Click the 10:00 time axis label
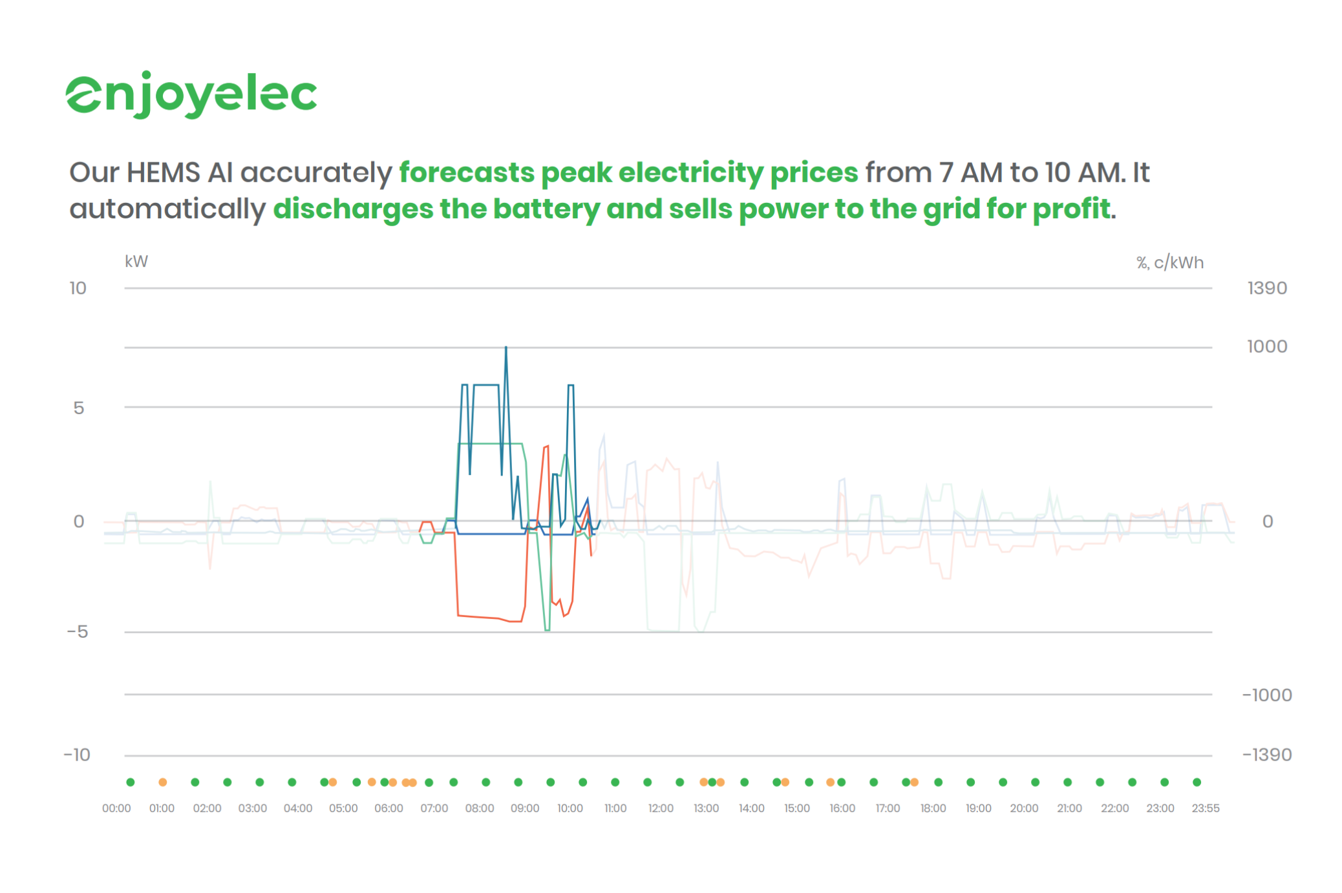Screen dimensions: 1342x893 tap(570, 808)
